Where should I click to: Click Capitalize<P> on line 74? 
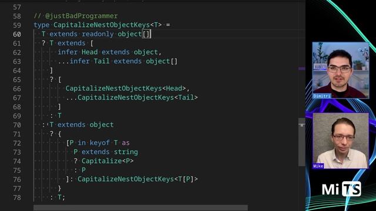point(108,161)
